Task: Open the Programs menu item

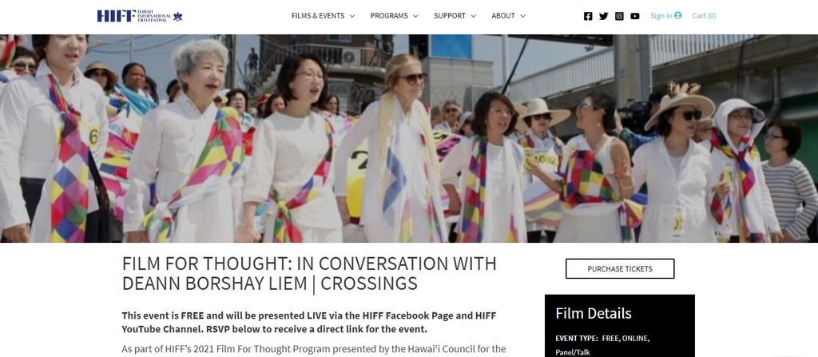Action: tap(389, 16)
